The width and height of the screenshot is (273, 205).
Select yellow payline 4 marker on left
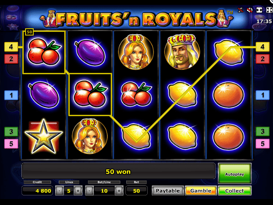11,47
